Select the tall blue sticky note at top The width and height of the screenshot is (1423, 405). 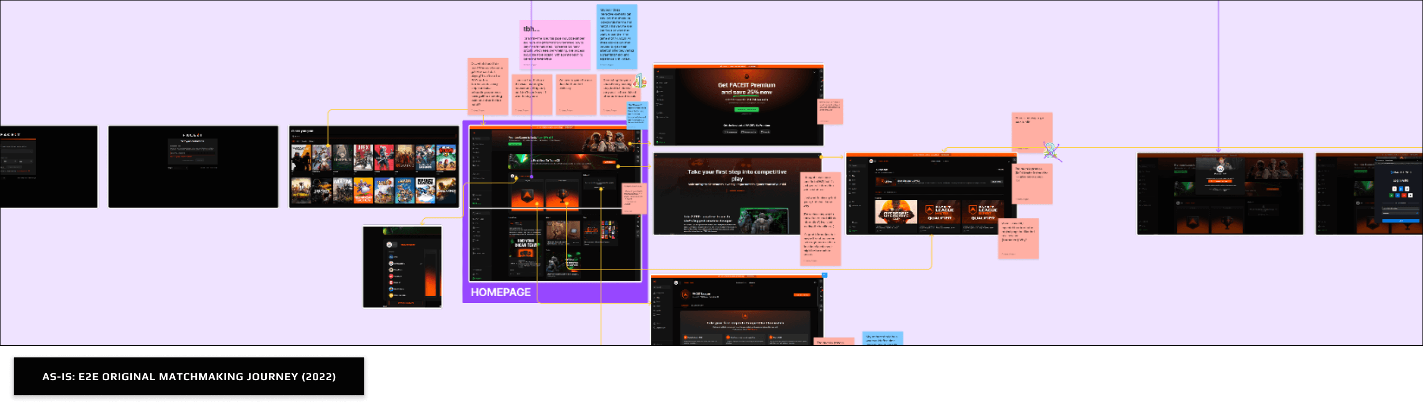(x=617, y=36)
